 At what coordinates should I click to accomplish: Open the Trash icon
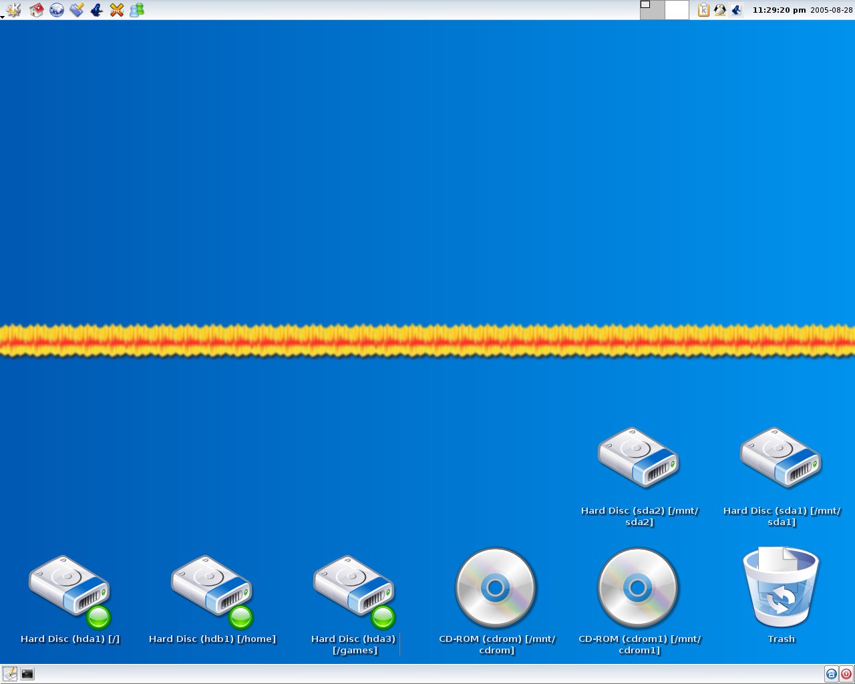pyautogui.click(x=781, y=587)
